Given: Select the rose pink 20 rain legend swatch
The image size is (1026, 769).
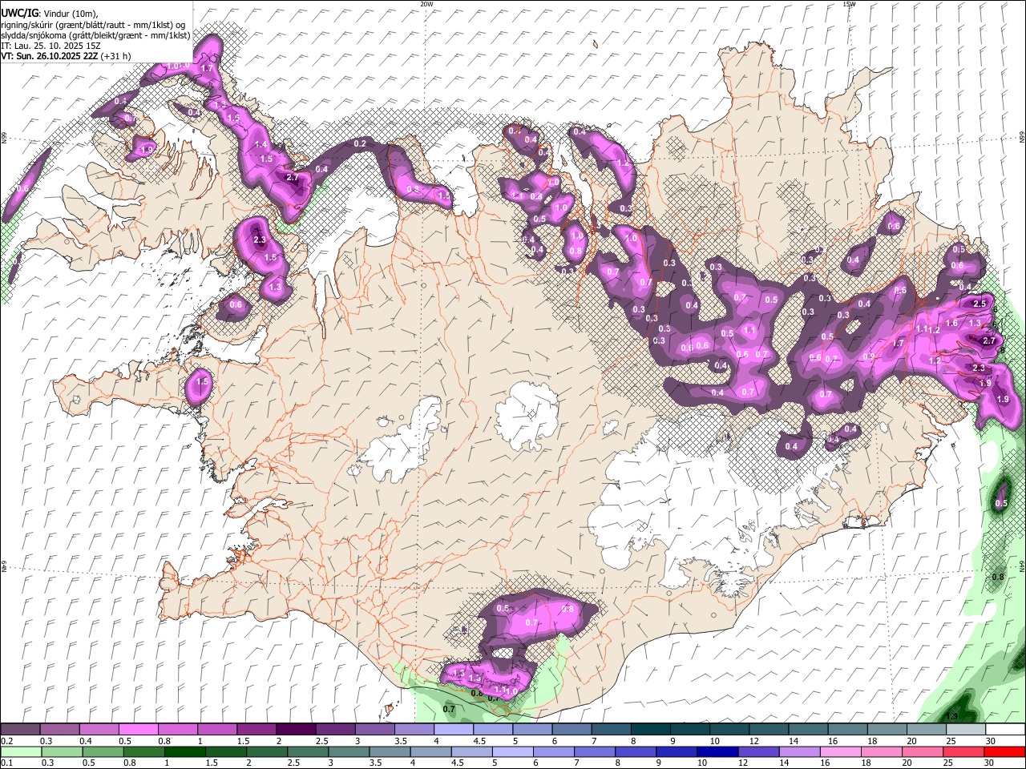Looking at the screenshot, I should [x=922, y=752].
